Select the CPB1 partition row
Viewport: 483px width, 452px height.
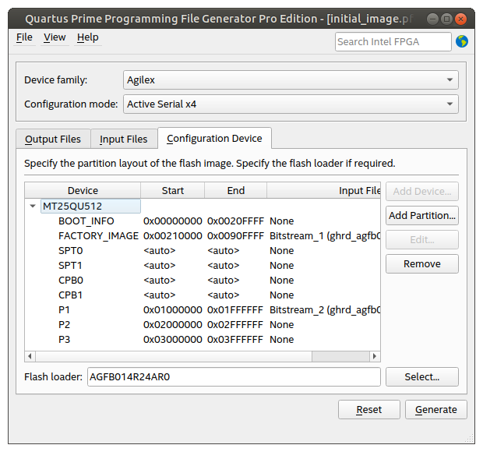(x=203, y=295)
